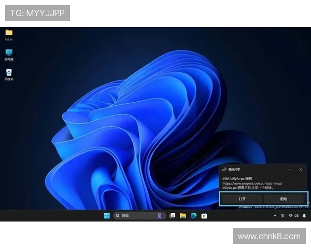Click the volume speaker icon in tray
This screenshot has height=249, width=311.
point(296,216)
